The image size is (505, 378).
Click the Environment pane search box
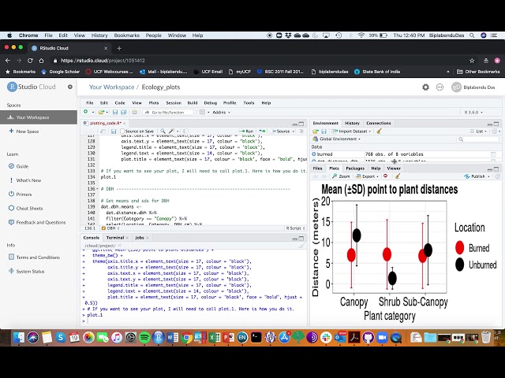478,139
